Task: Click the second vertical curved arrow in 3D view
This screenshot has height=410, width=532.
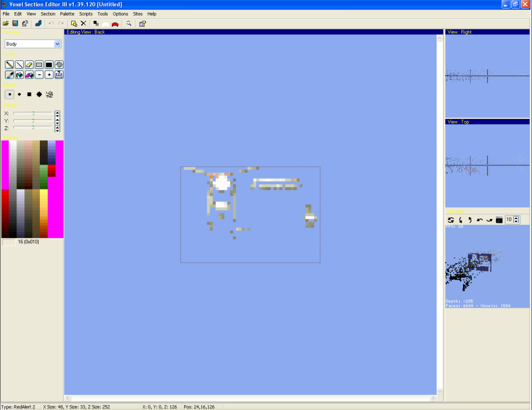Action: [x=470, y=220]
